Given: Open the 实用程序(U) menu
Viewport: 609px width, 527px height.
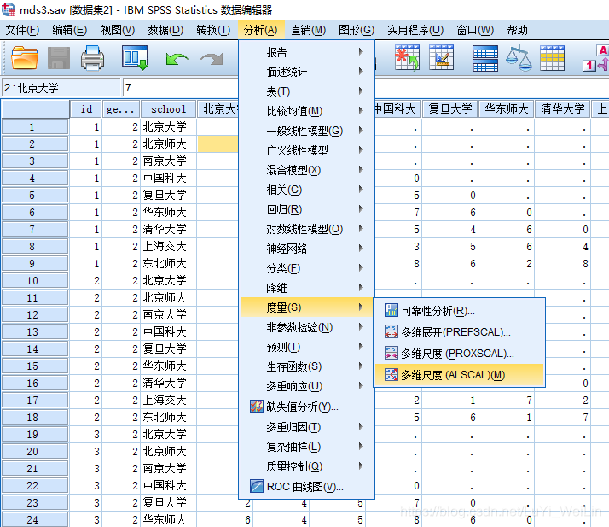Looking at the screenshot, I should point(415,30).
